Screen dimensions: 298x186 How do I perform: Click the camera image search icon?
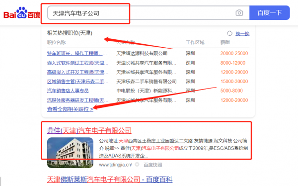[x=239, y=13]
